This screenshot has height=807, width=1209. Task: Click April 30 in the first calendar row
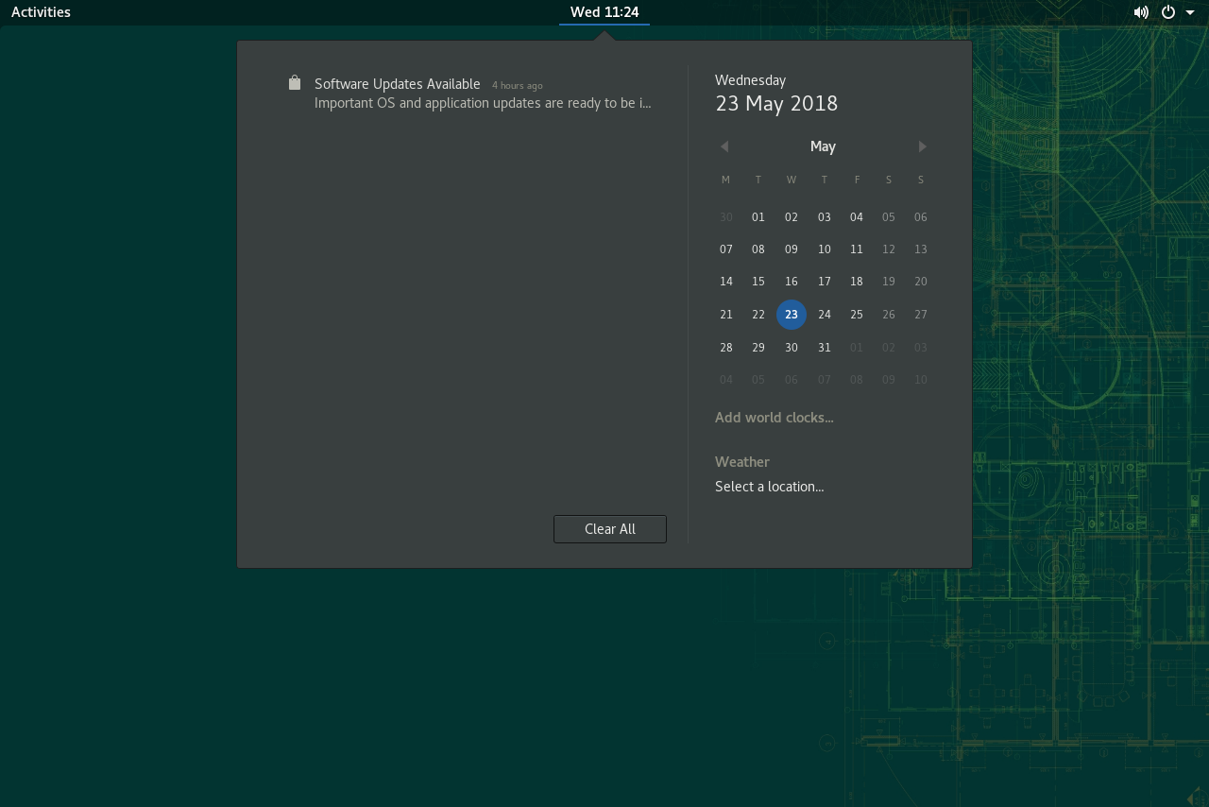click(x=725, y=217)
